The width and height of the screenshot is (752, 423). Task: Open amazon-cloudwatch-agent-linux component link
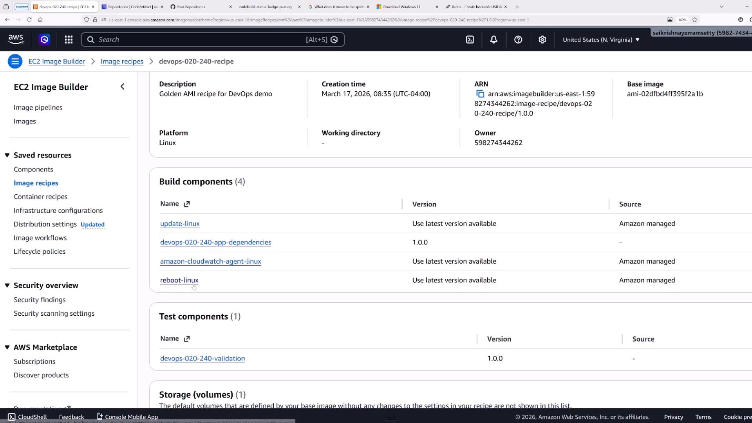point(210,261)
